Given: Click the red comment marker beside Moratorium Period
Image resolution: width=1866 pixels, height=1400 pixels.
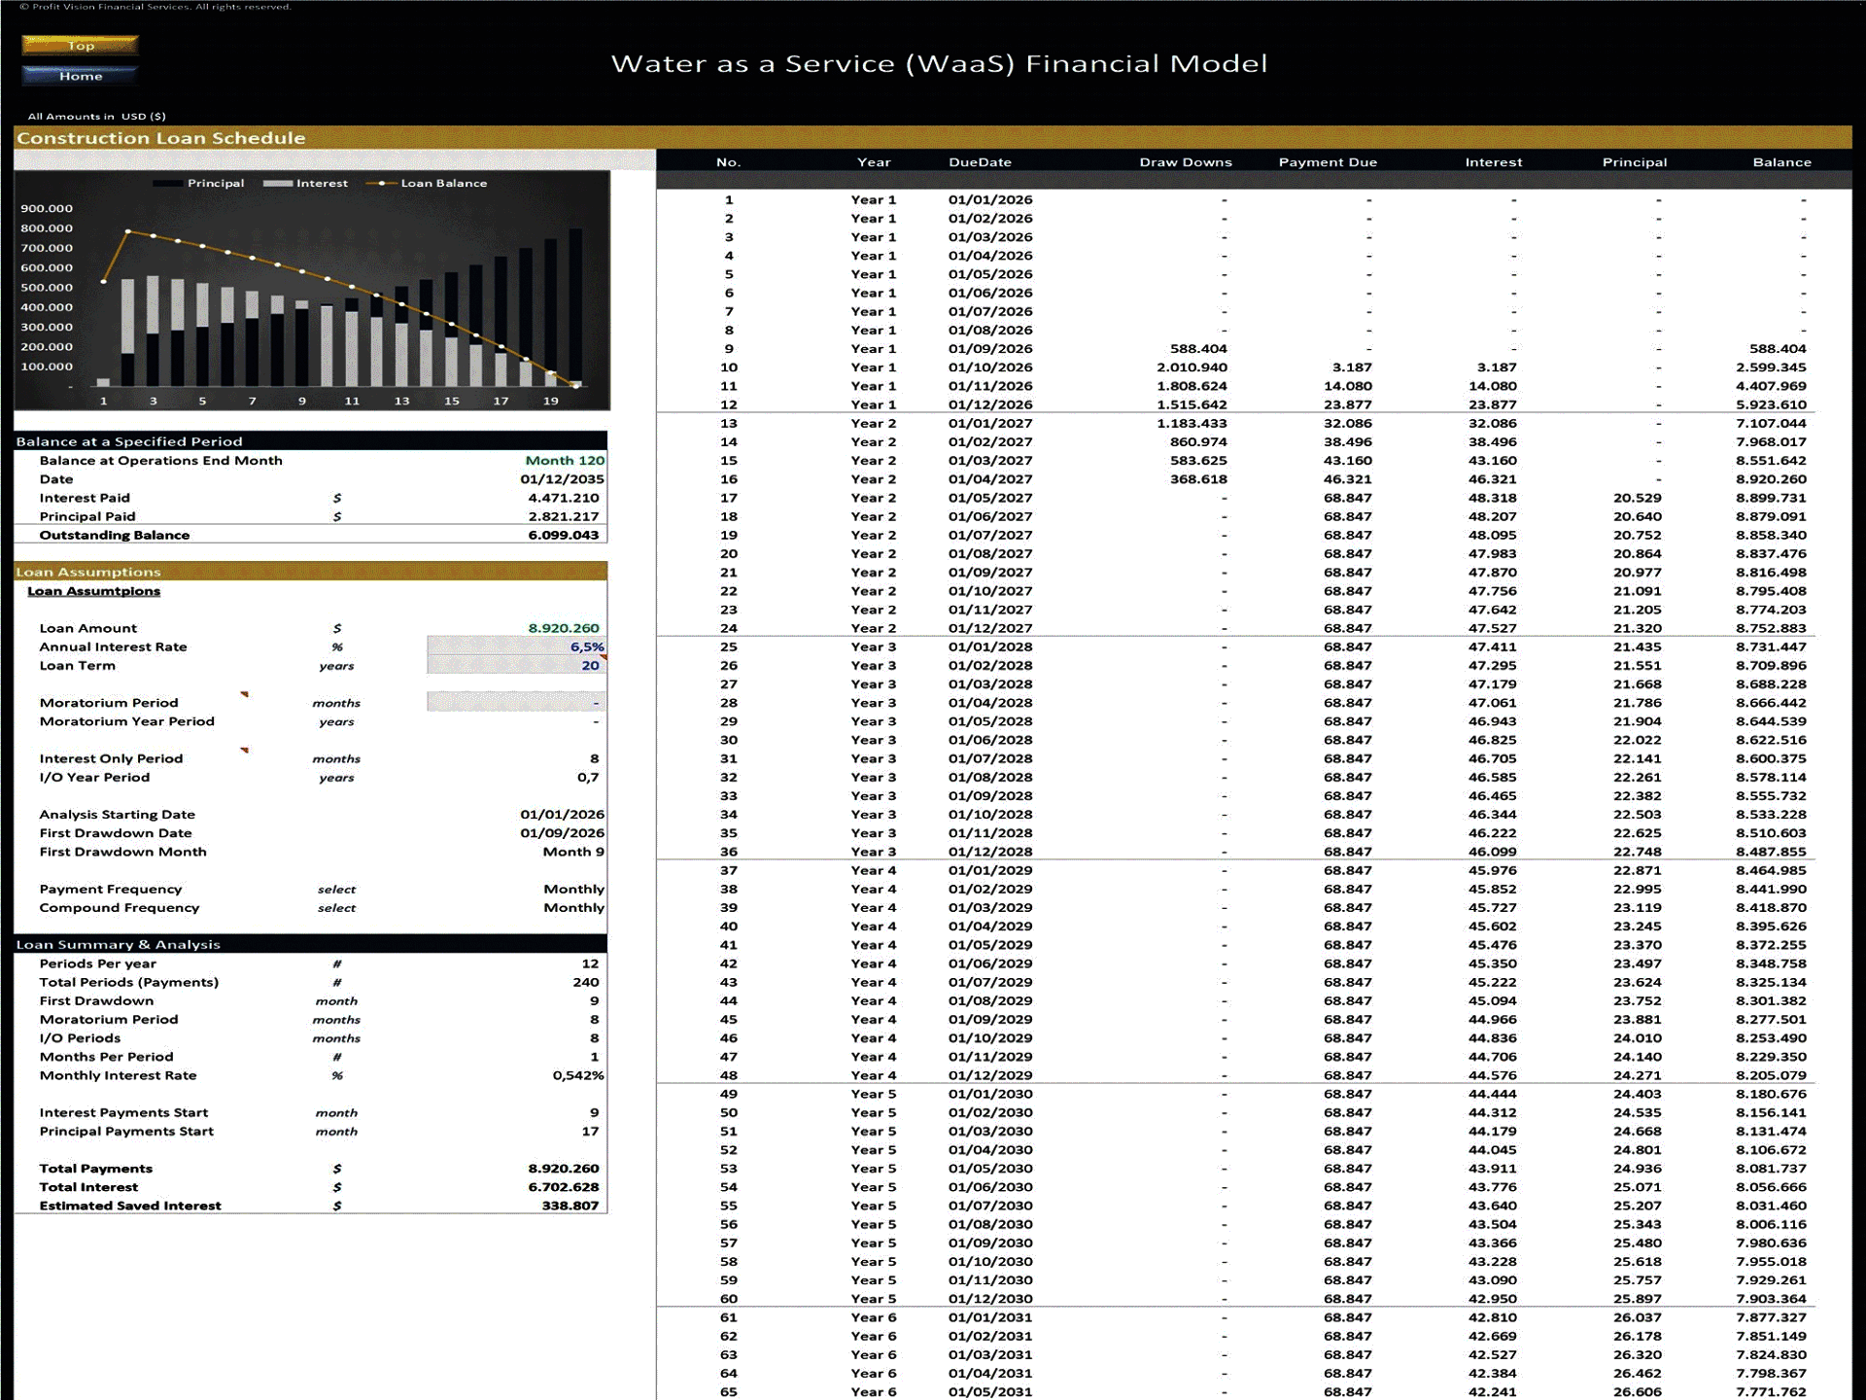Looking at the screenshot, I should point(245,695).
